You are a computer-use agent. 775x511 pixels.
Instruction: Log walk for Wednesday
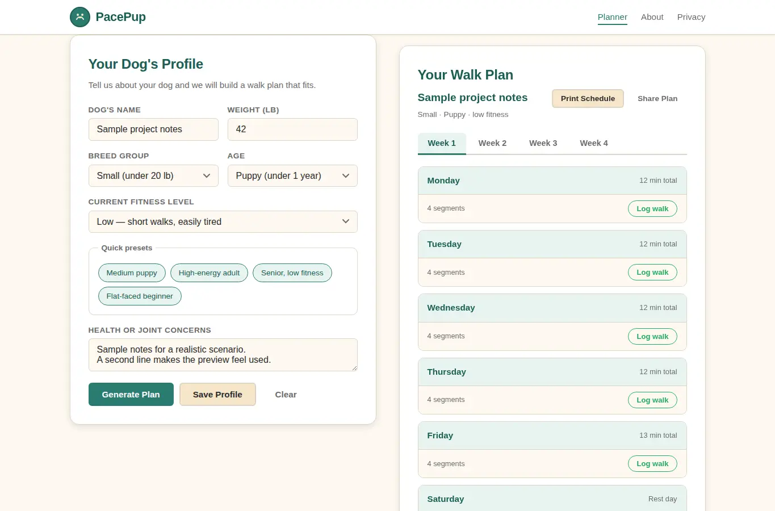652,337
